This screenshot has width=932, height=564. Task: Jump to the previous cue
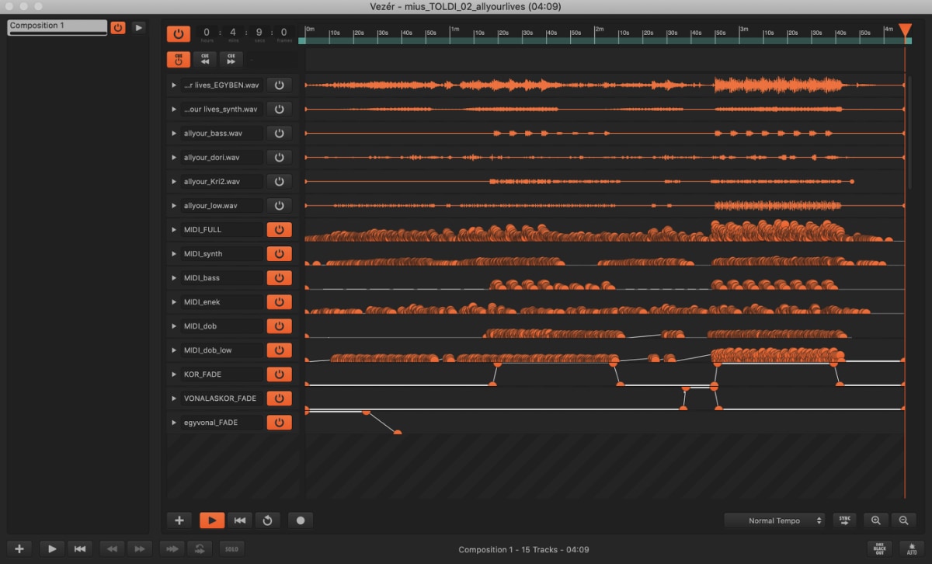[205, 59]
